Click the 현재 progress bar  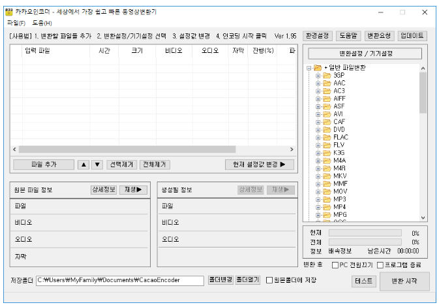[x=365, y=233]
